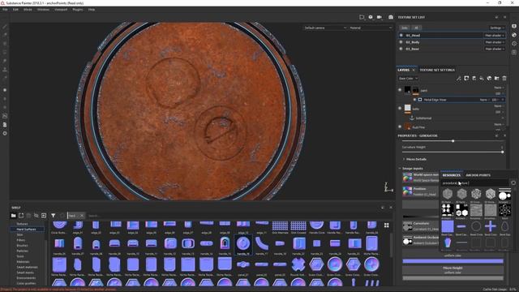Viewport: 519px width, 292px height.
Task: Switch to Anchor Points tab in popup
Action: 478,175
